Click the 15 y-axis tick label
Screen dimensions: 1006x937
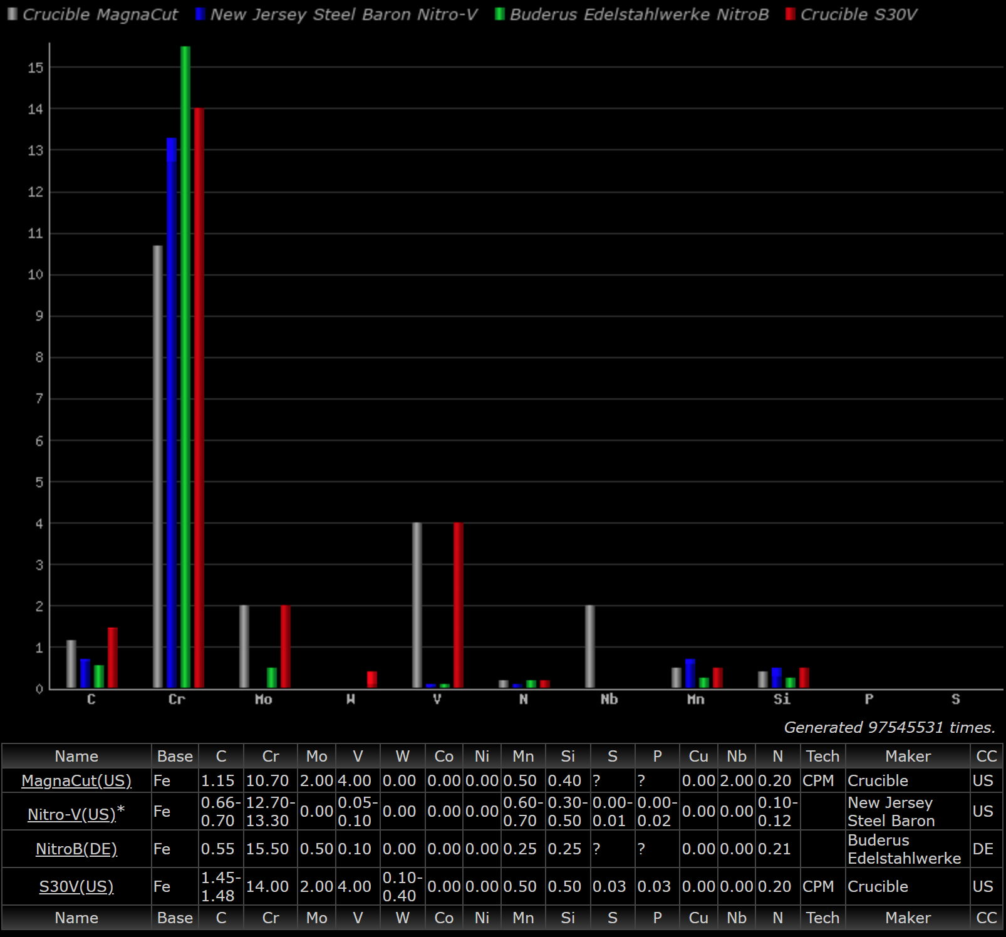tap(36, 68)
